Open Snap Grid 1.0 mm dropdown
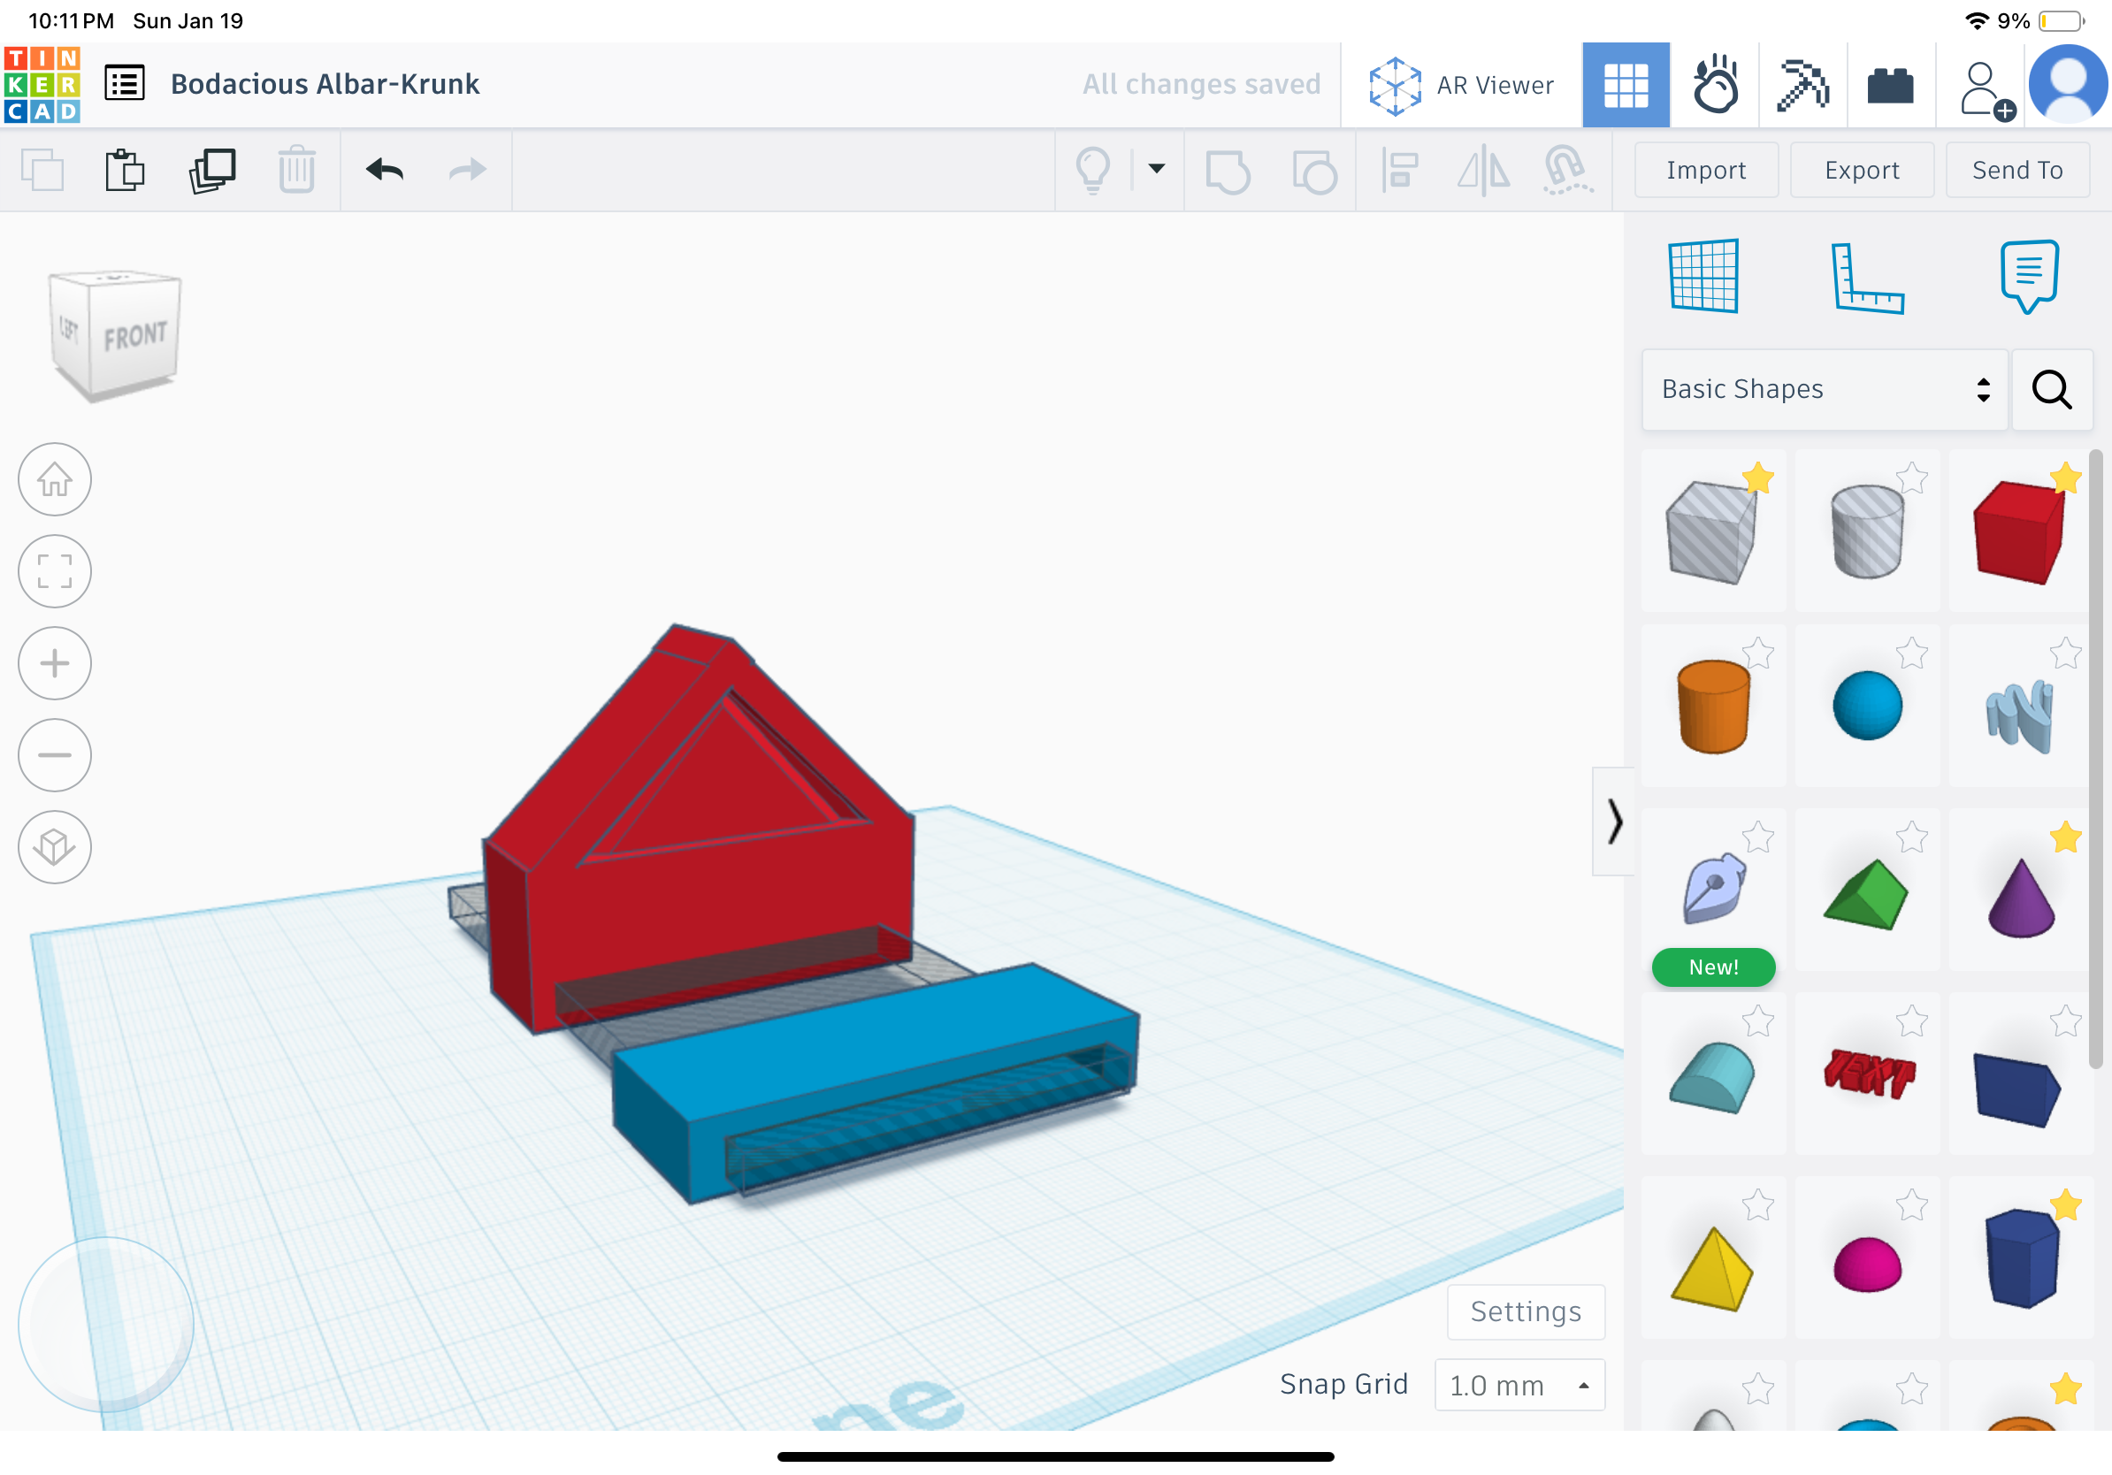2112x1475 pixels. click(1519, 1385)
